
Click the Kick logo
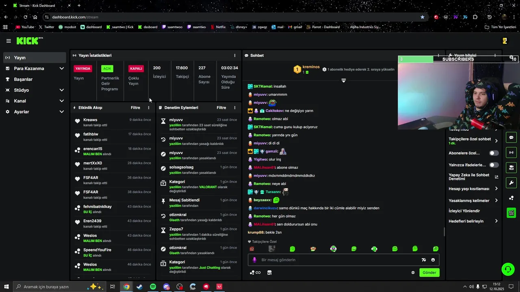(x=29, y=41)
